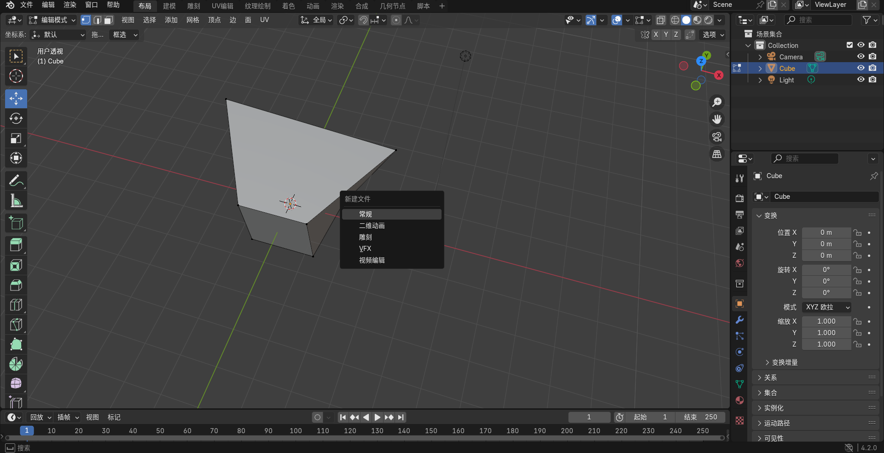The image size is (884, 453).
Task: Open the Playback popover
Action: (41, 417)
